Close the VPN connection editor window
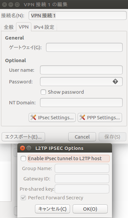The image size is (128, 218). [x=5, y=4]
